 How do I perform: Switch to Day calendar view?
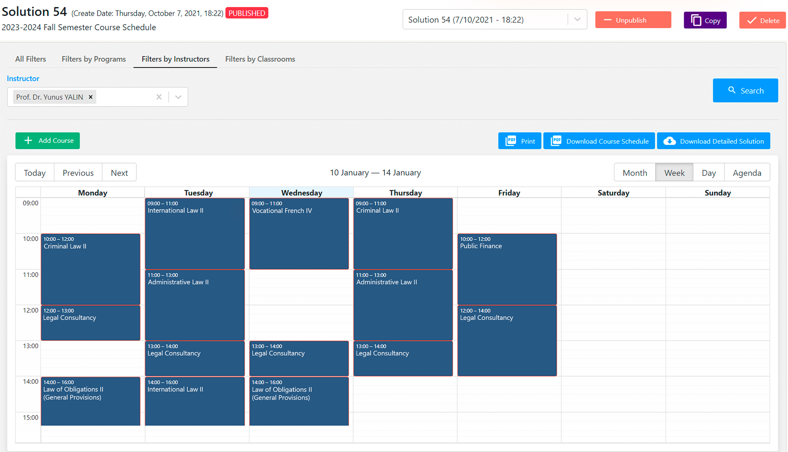tap(708, 173)
